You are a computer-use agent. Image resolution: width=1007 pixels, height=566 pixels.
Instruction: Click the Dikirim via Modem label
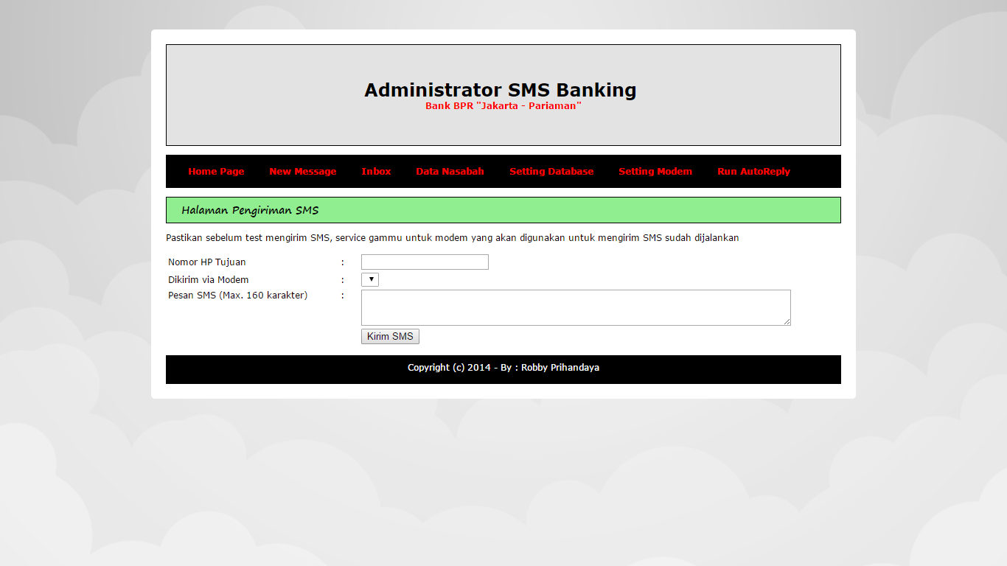[x=209, y=280]
